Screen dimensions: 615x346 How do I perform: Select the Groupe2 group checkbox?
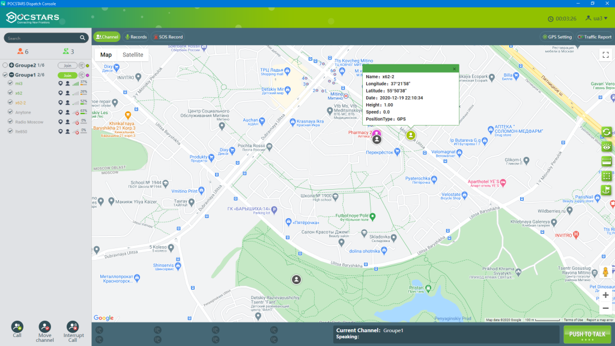(x=5, y=65)
